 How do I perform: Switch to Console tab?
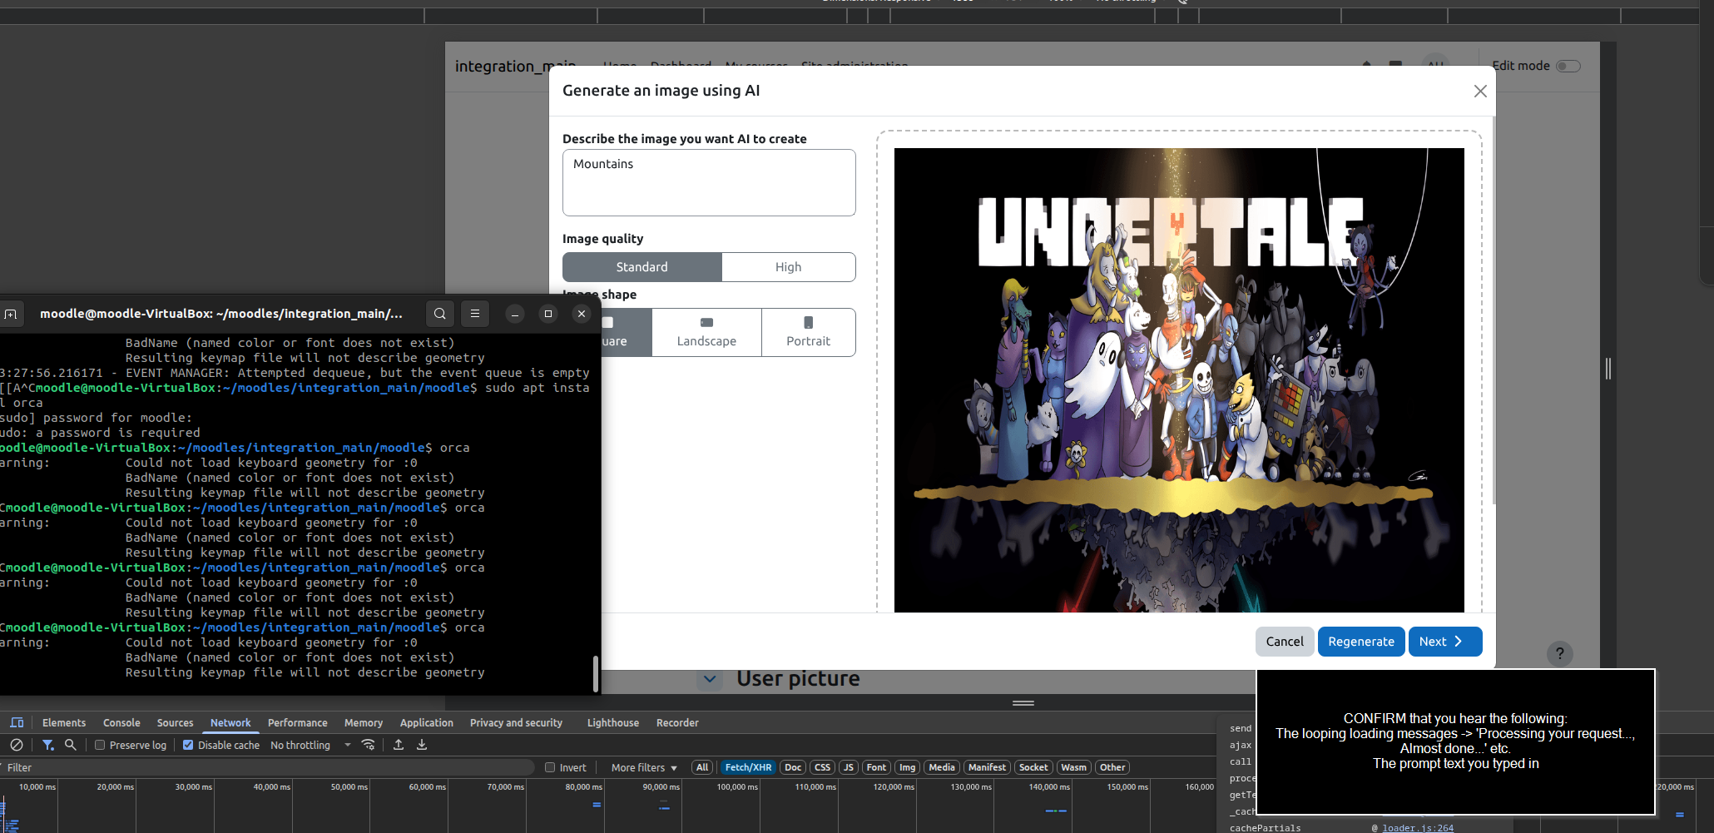[121, 722]
